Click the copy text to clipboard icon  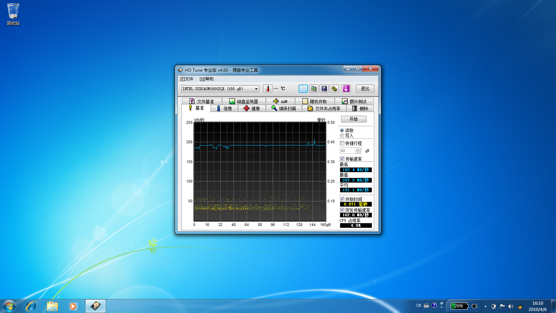click(x=303, y=89)
